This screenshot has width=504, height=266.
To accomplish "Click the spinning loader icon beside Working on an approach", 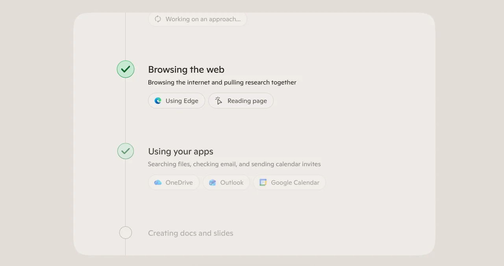I will (x=158, y=19).
